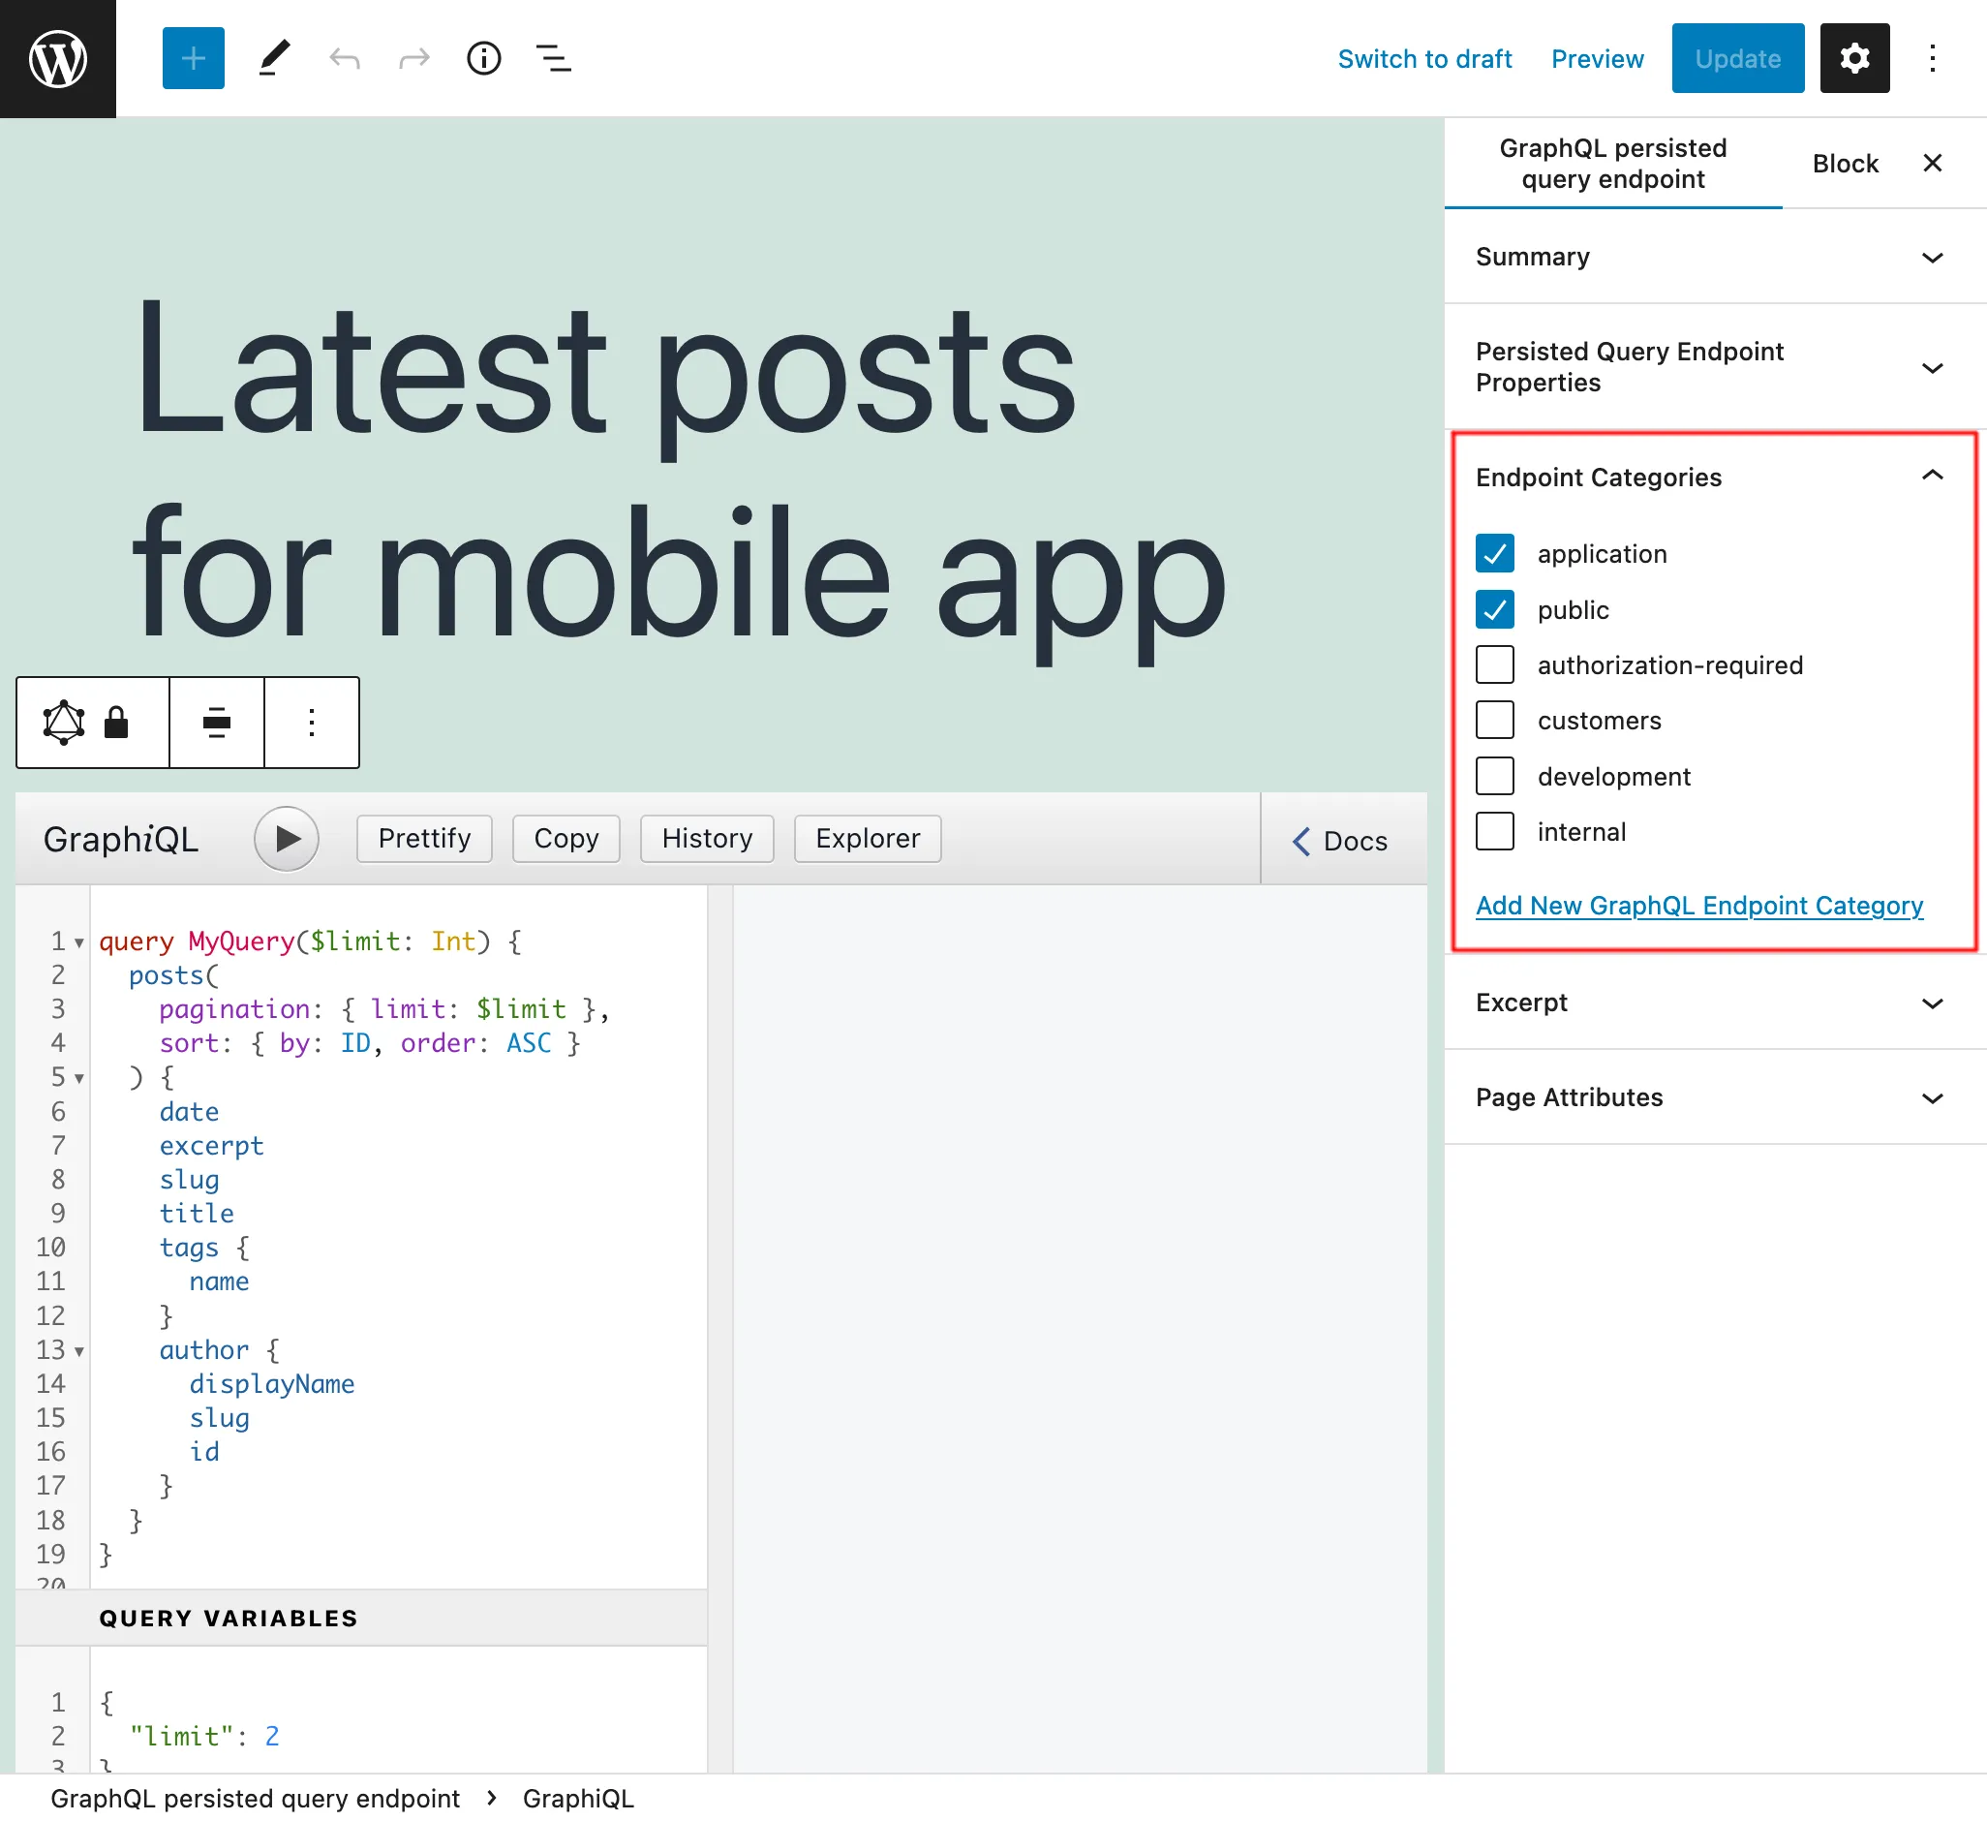The height and width of the screenshot is (1821, 1987).
Task: Click "id" field on line 16
Action: pyautogui.click(x=205, y=1452)
